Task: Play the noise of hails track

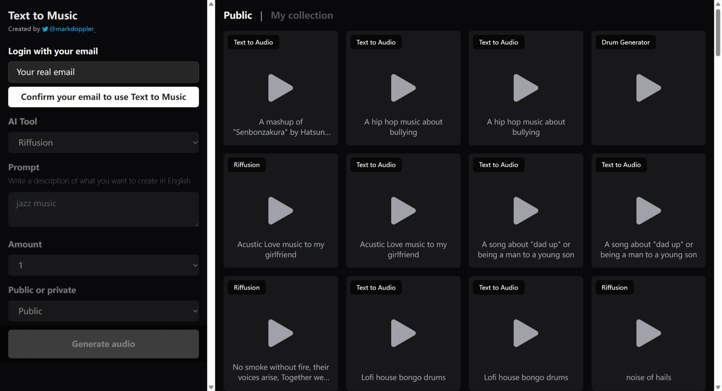Action: (648, 333)
